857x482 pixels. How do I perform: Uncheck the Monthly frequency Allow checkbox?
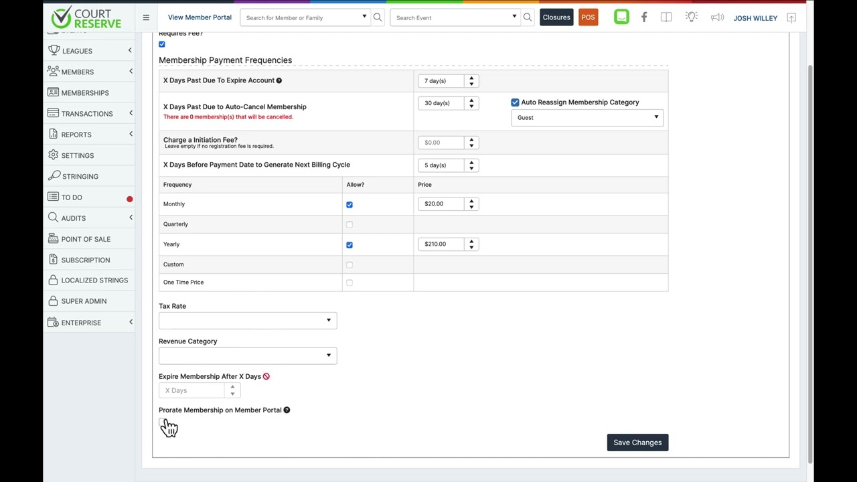click(349, 205)
